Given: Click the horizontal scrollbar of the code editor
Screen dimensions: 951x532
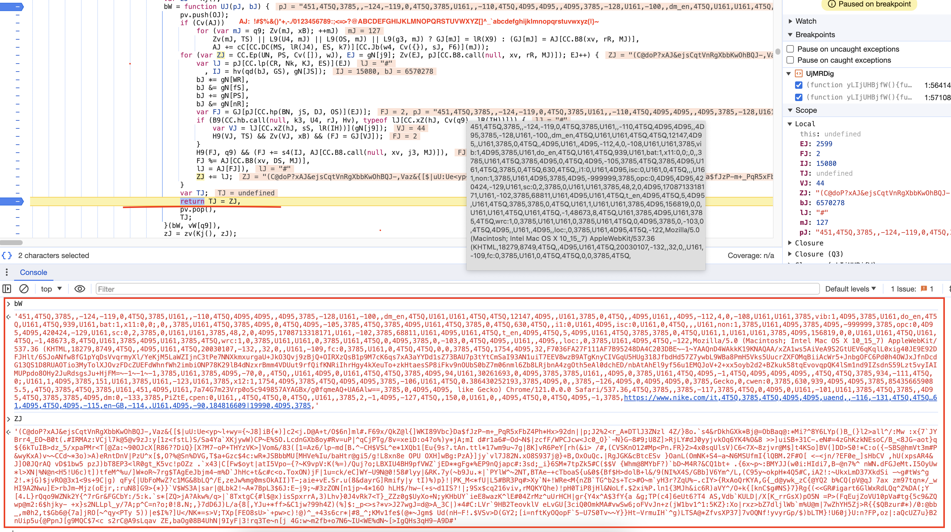Looking at the screenshot, I should [11, 243].
